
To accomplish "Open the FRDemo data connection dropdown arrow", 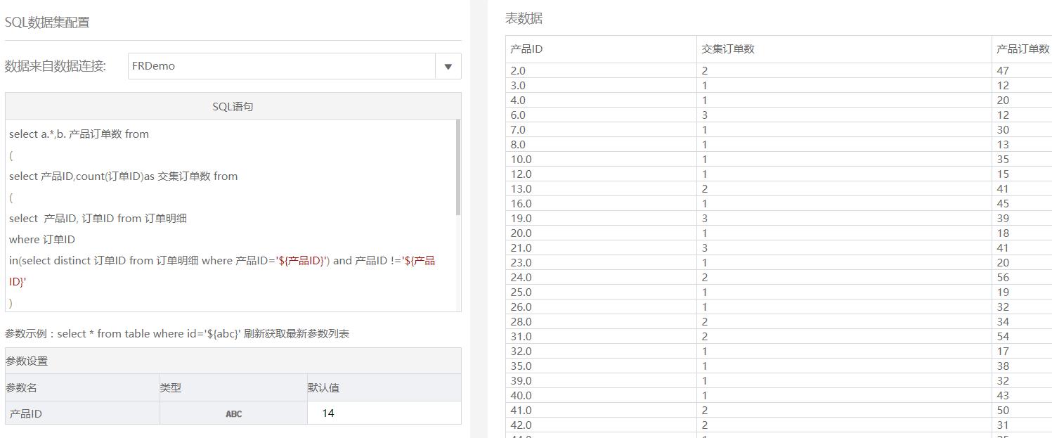I will click(x=448, y=66).
